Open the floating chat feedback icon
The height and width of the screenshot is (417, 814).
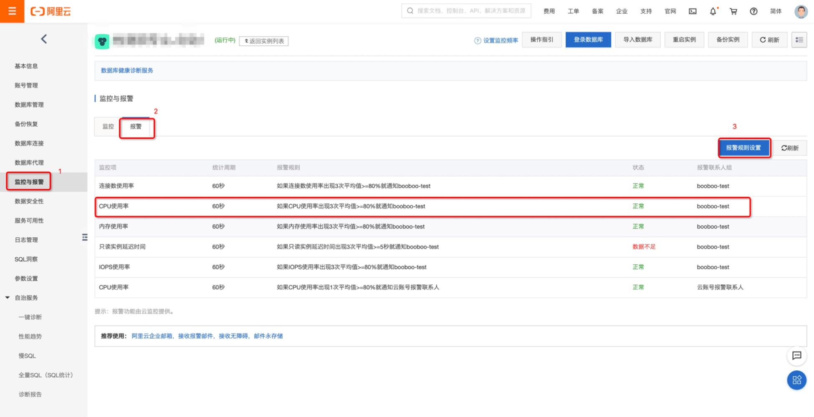coord(796,356)
